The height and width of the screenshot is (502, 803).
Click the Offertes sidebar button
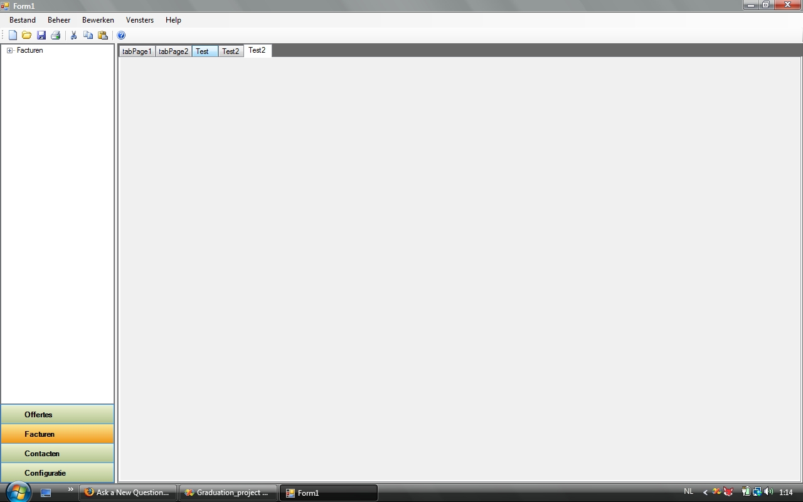57,414
